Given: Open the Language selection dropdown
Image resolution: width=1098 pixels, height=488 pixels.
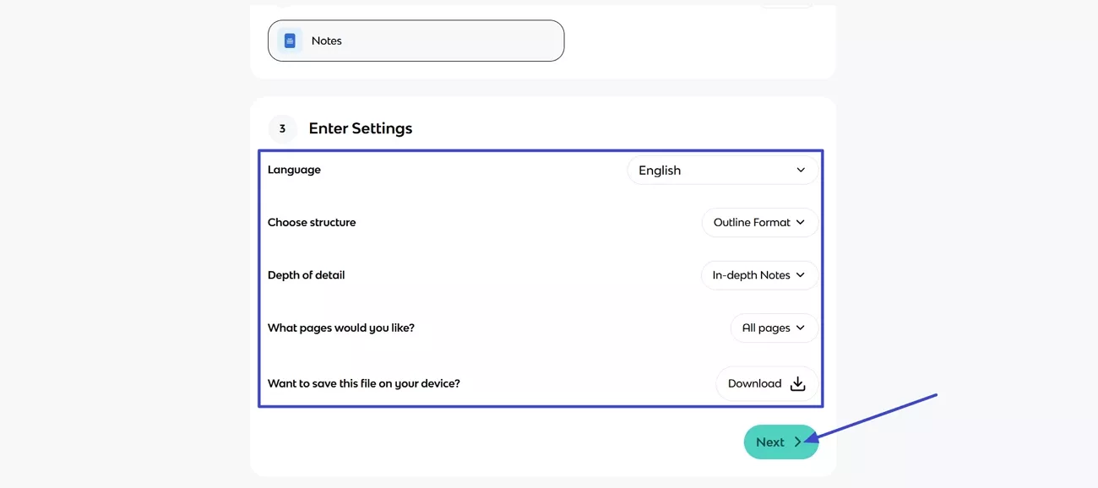Looking at the screenshot, I should pyautogui.click(x=722, y=170).
